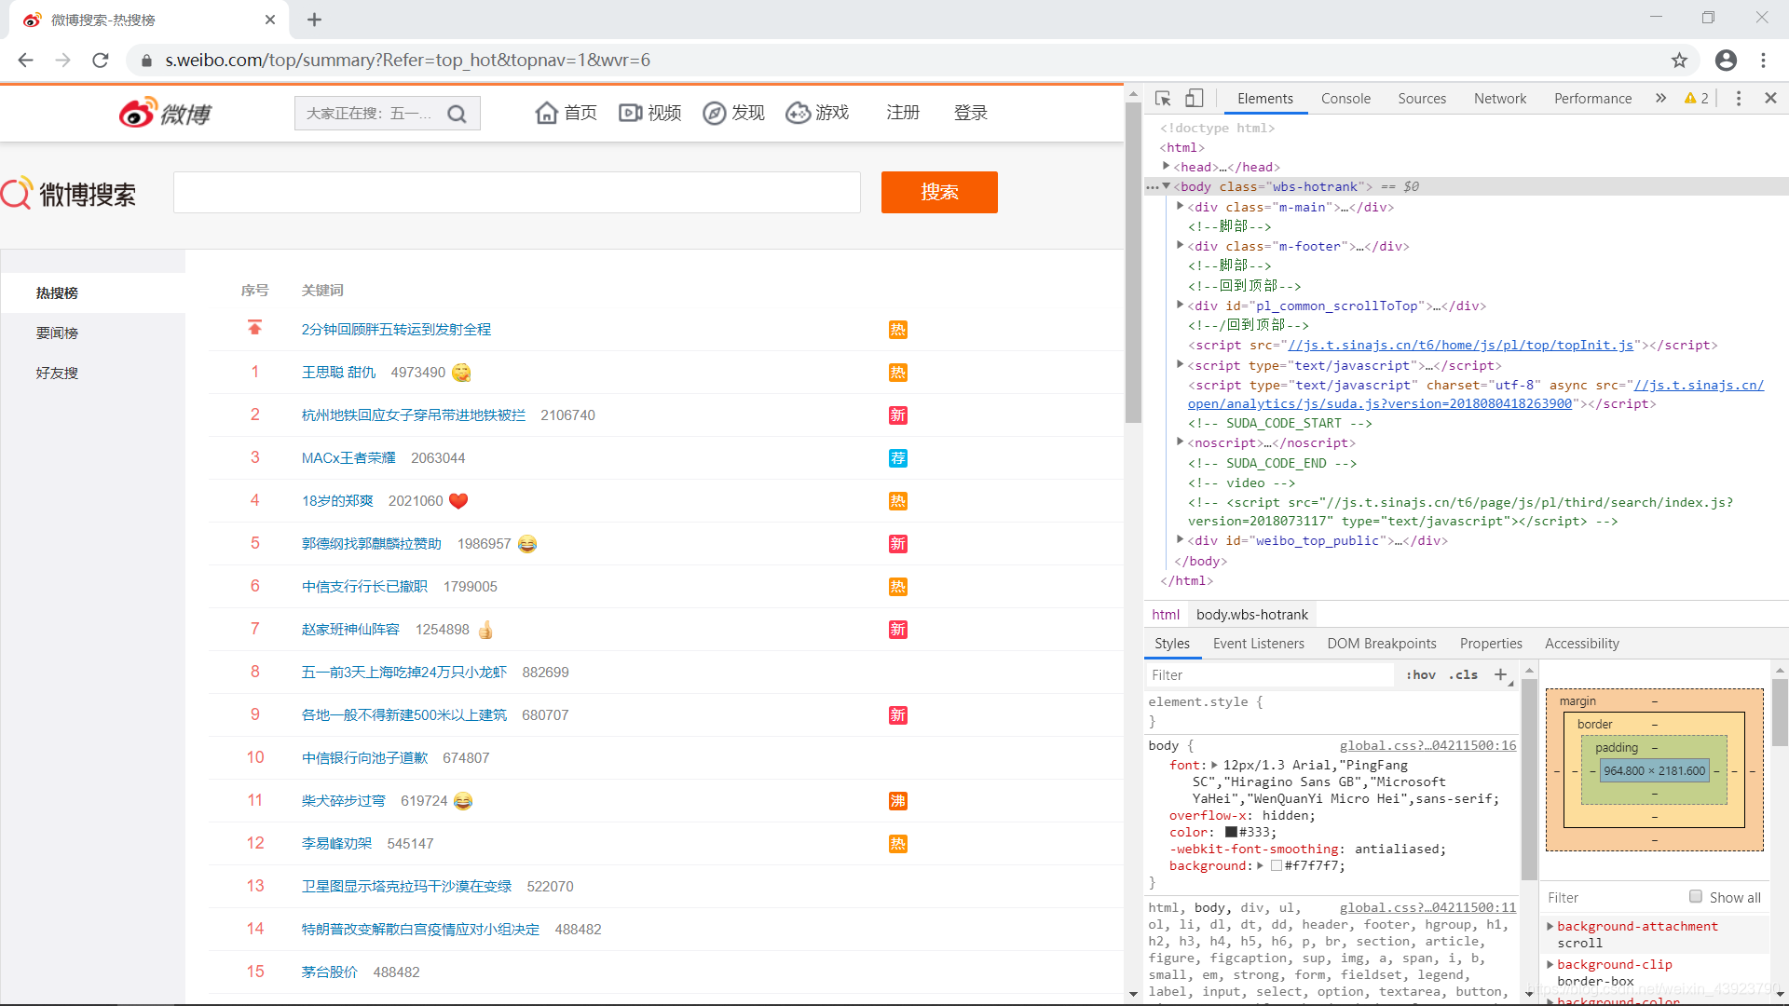
Task: Expand the noscript node
Action: click(1180, 442)
